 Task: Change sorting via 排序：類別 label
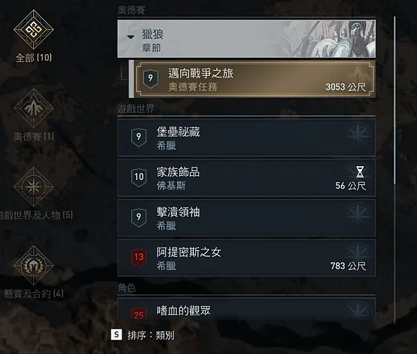(x=151, y=335)
